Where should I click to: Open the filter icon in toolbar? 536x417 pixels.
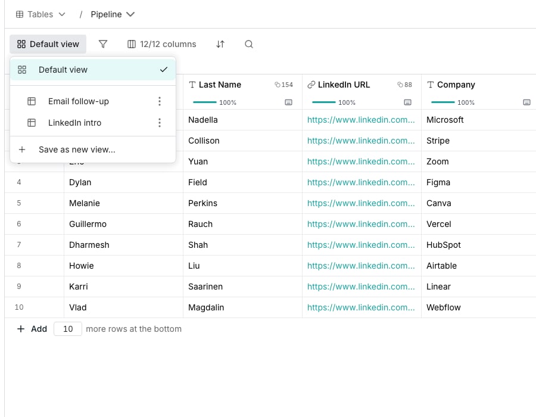pyautogui.click(x=103, y=44)
